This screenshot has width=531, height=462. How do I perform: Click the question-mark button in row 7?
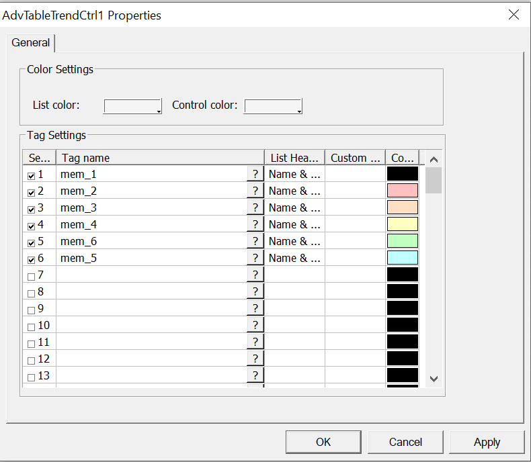[255, 275]
